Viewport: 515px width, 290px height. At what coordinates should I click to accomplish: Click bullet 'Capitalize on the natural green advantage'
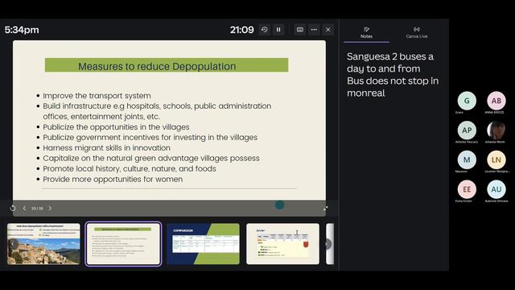click(151, 158)
